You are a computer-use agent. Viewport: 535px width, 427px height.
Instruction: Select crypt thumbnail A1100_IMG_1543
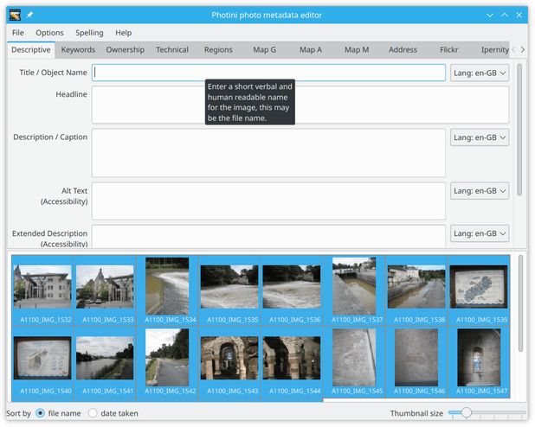229,362
